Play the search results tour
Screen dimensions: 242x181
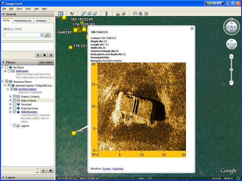point(38,55)
